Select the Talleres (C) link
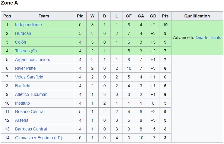This screenshot has height=144, width=224. (x=26, y=51)
